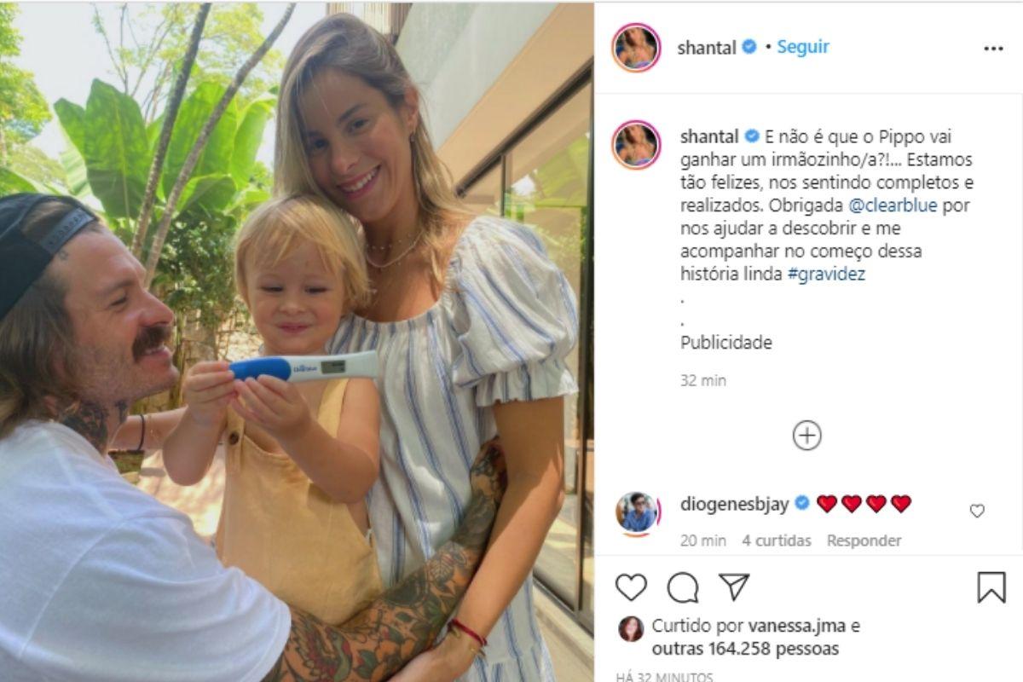Save post with the bookmark icon
The width and height of the screenshot is (1023, 682).
click(991, 587)
